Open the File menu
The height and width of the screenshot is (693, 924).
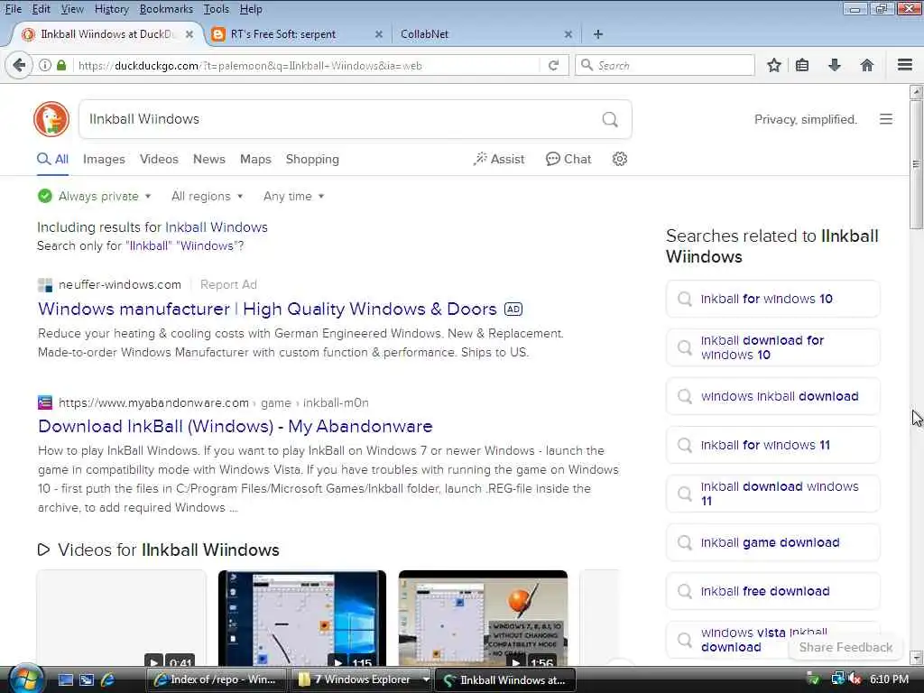point(13,9)
